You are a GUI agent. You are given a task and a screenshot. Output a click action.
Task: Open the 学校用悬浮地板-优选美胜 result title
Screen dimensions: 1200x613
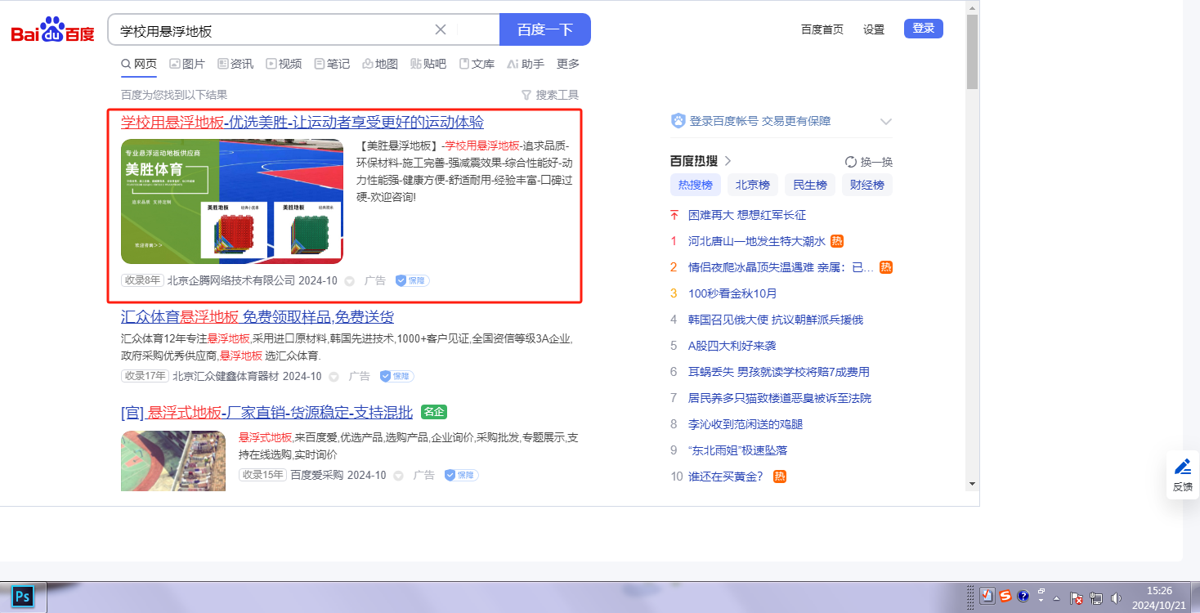coord(302,122)
